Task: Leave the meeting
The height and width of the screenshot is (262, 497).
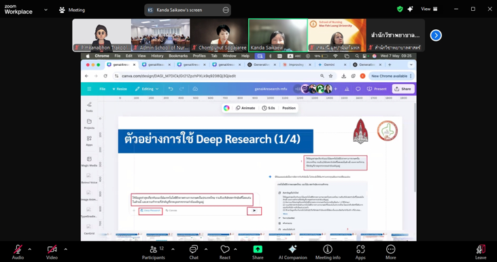Action: [x=481, y=252]
